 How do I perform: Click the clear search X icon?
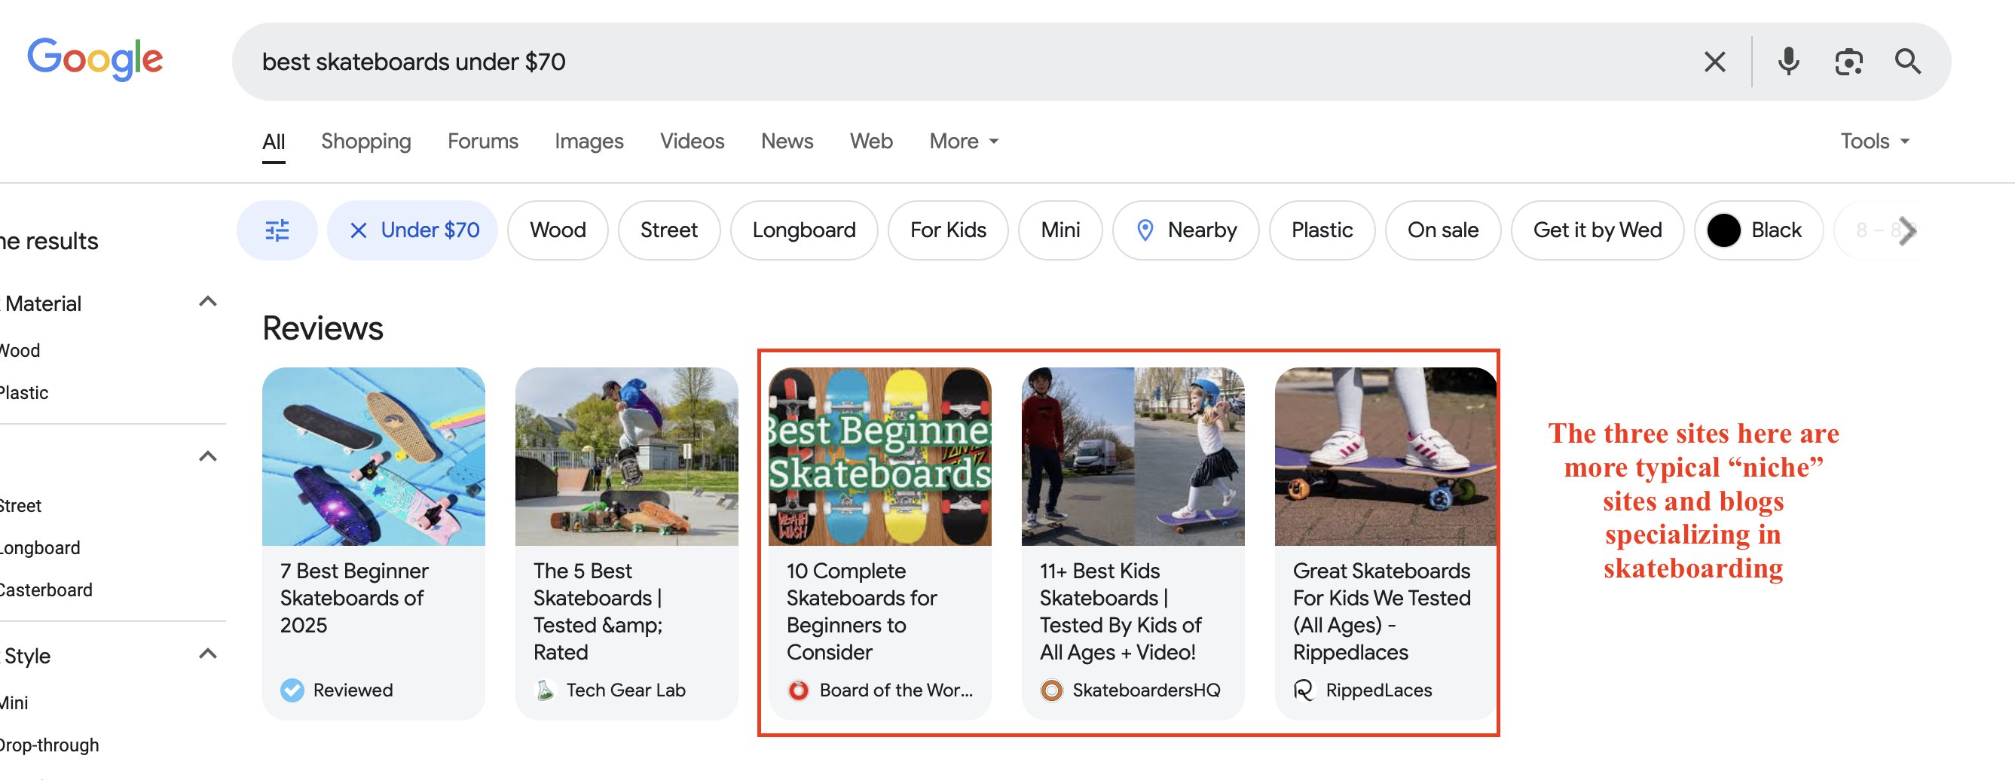click(1714, 61)
